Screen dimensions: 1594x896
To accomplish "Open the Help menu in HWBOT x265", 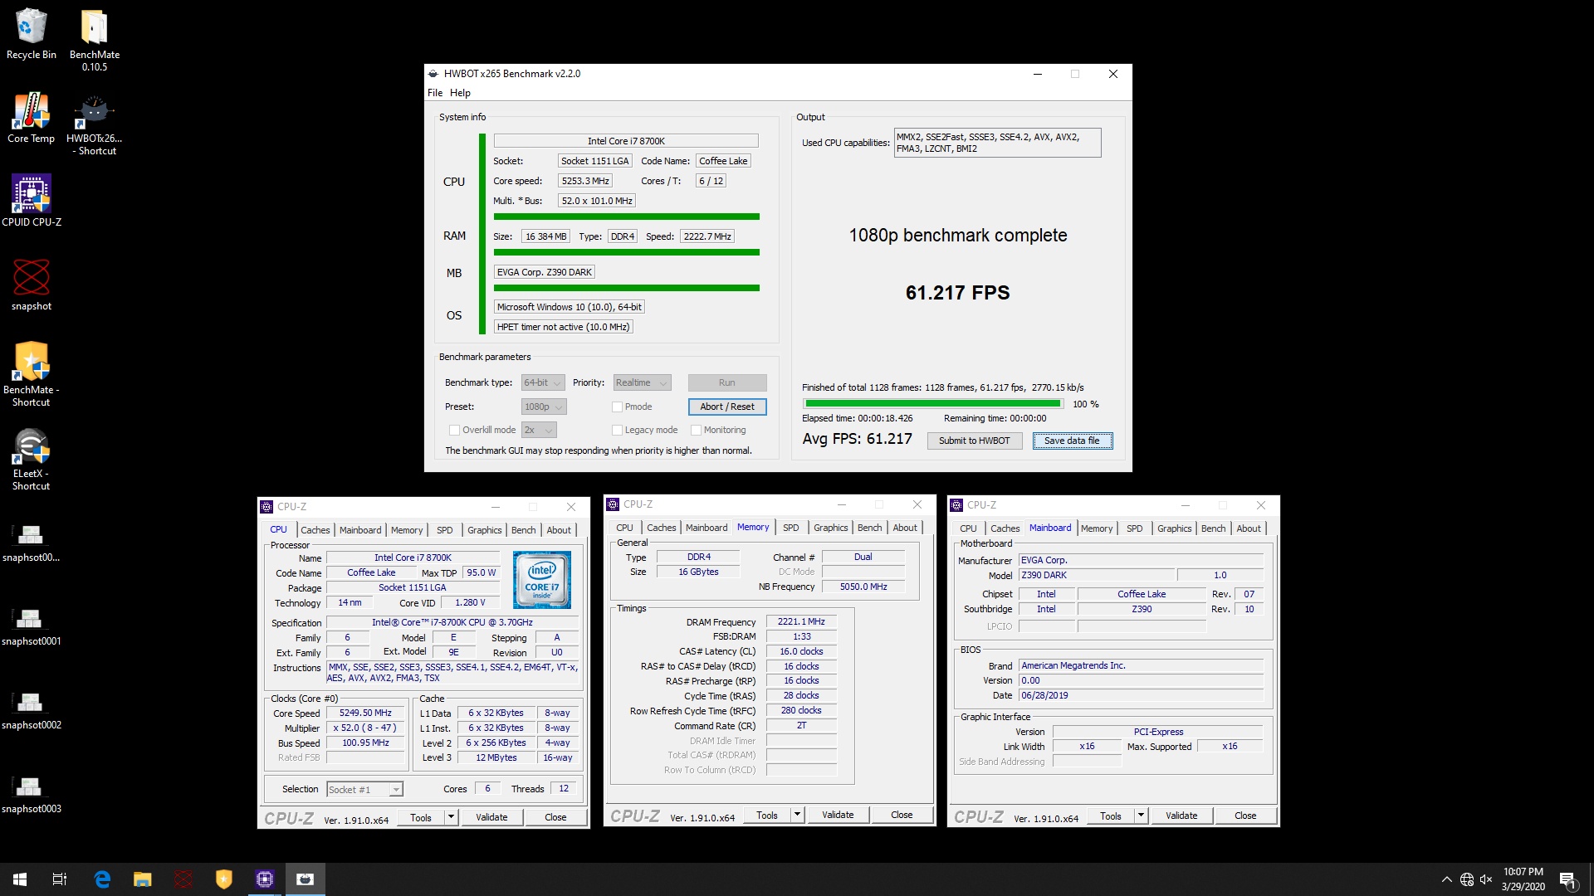I will tap(460, 93).
